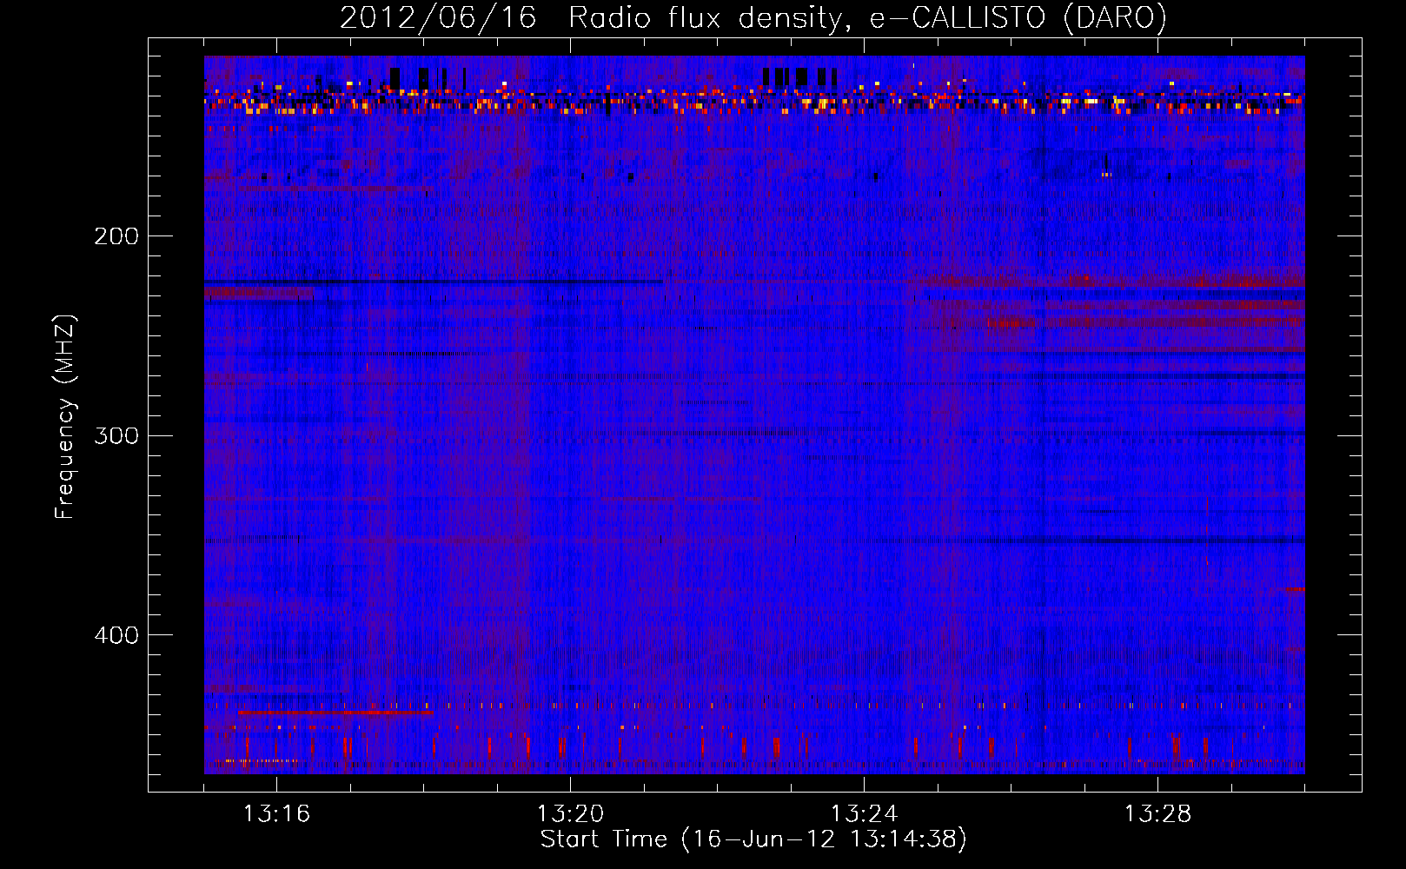The height and width of the screenshot is (869, 1406).
Task: Click the 13:24 time tick label
Action: pyautogui.click(x=864, y=814)
